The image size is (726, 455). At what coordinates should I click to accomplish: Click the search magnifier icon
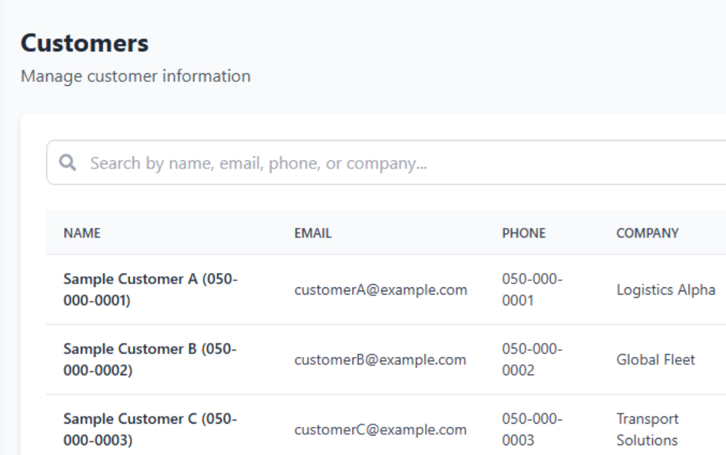pyautogui.click(x=67, y=162)
